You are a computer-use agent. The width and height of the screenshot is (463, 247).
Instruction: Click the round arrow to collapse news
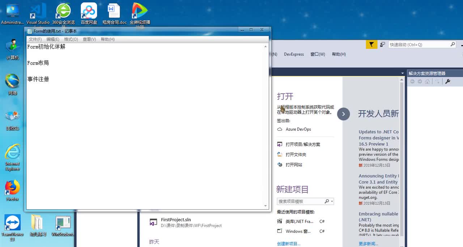344,114
